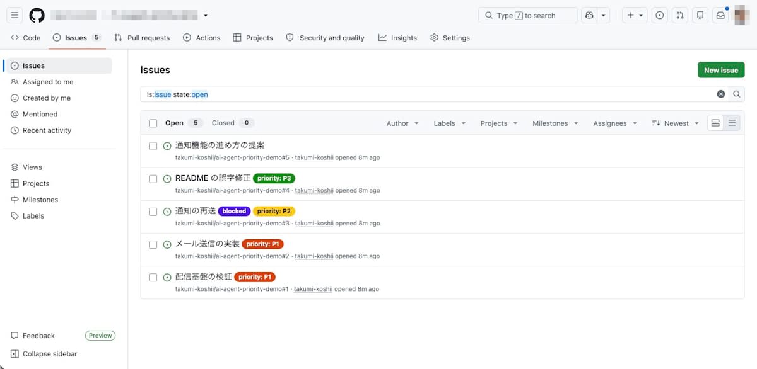Viewport: 757px width, 369px height.
Task: Open the Newest sort dropdown
Action: click(x=675, y=123)
